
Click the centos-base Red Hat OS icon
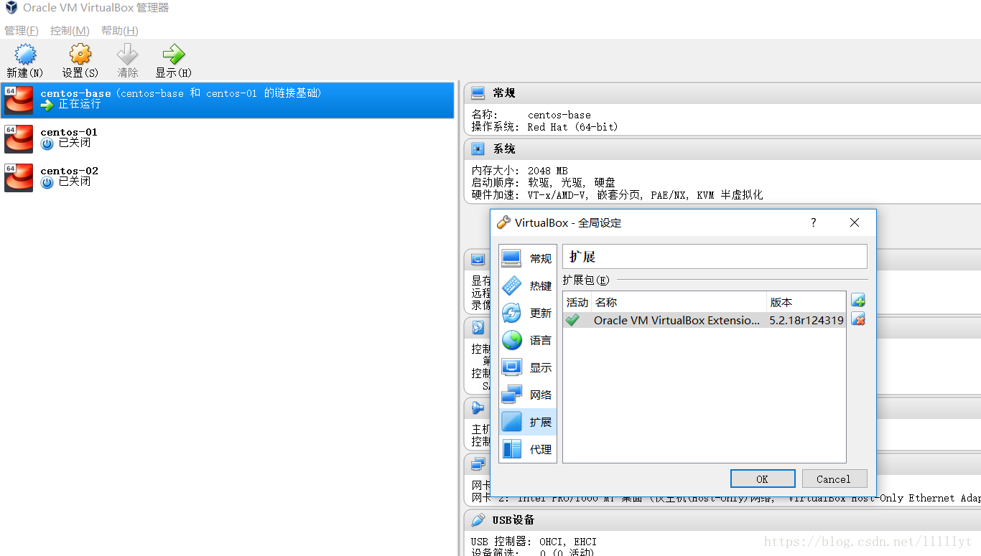[x=19, y=100]
